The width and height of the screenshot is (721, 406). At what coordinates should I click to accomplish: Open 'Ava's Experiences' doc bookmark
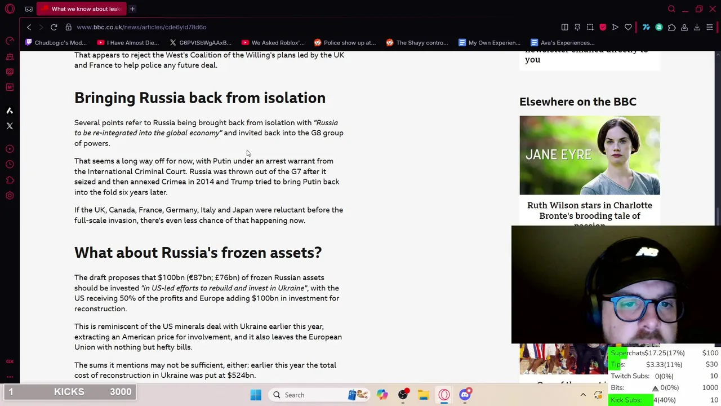coord(562,43)
